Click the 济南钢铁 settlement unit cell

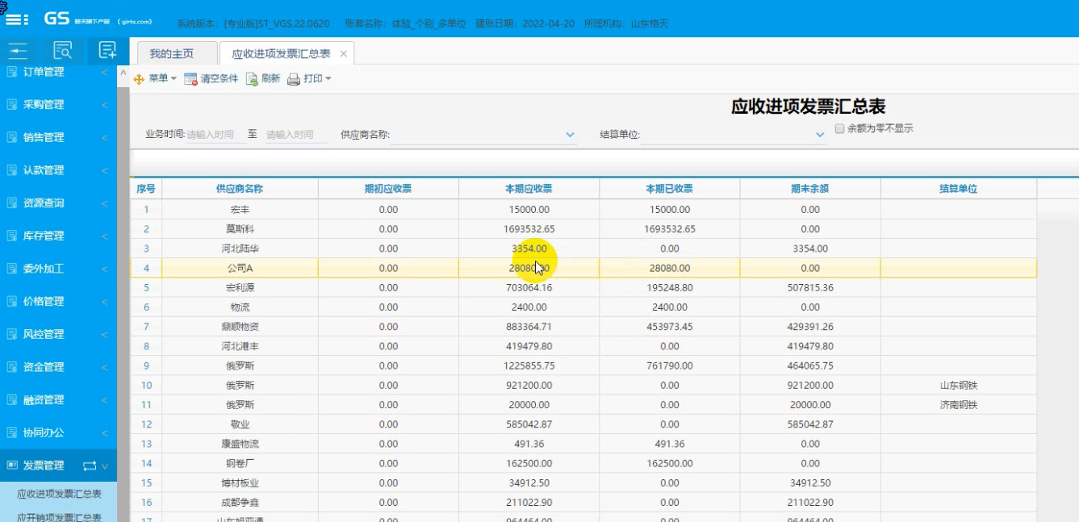coord(959,405)
